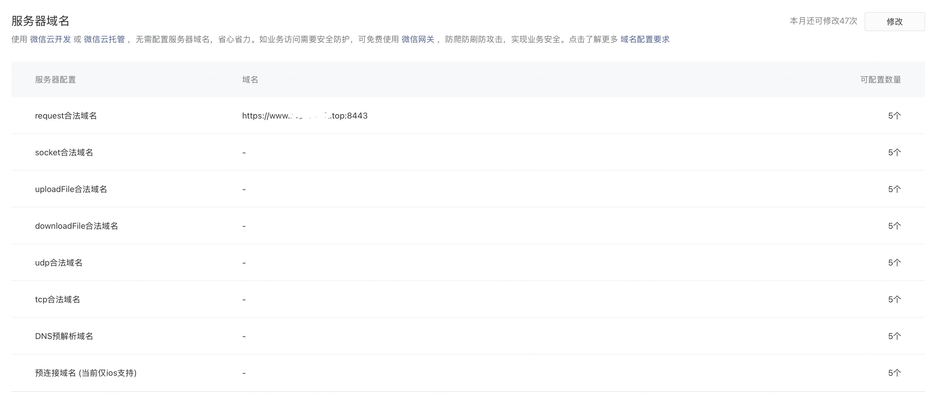Image resolution: width=940 pixels, height=403 pixels.
Task: Select the socket合法域名 row label
Action: pyautogui.click(x=64, y=153)
